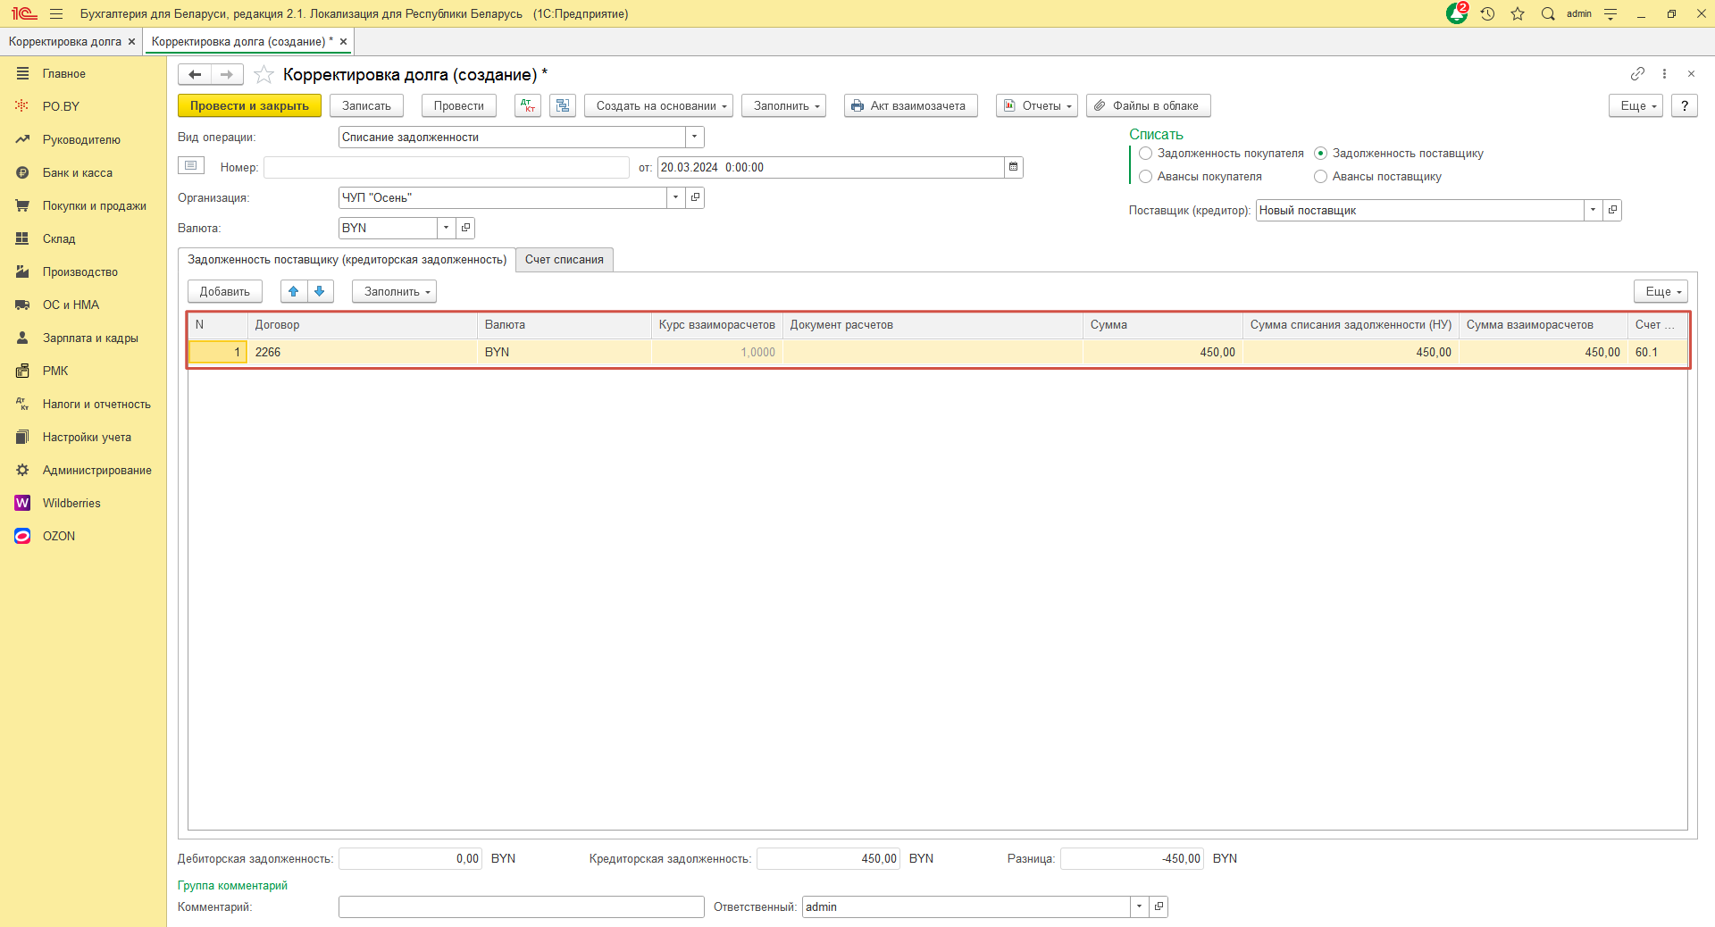The image size is (1715, 927).
Task: Expand Вид операции dropdown list
Action: pos(694,137)
